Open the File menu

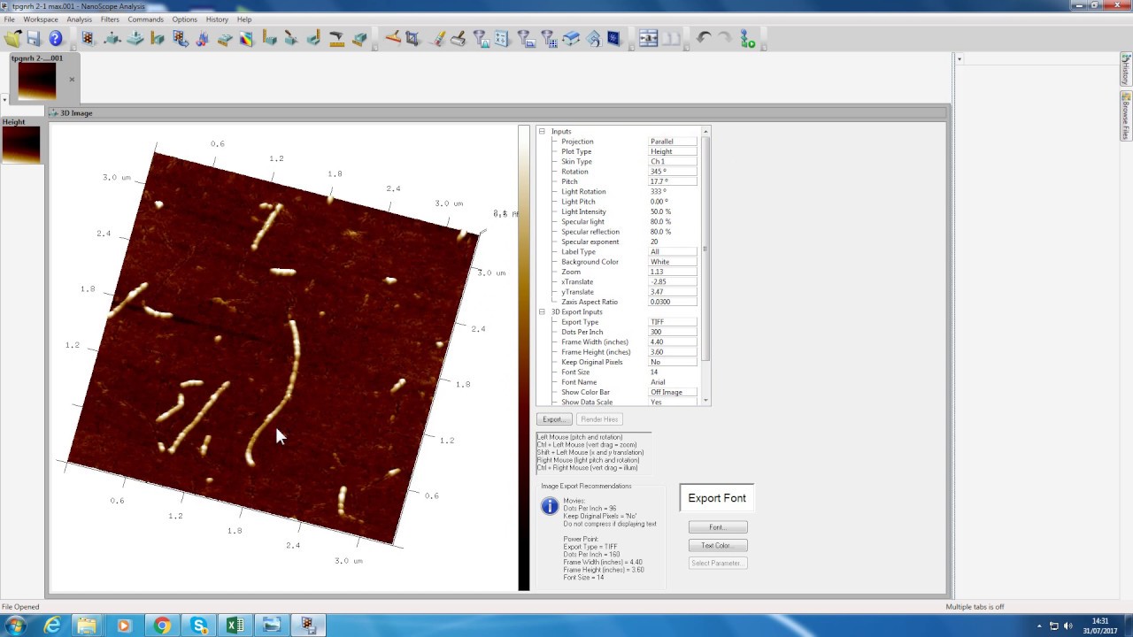point(9,19)
